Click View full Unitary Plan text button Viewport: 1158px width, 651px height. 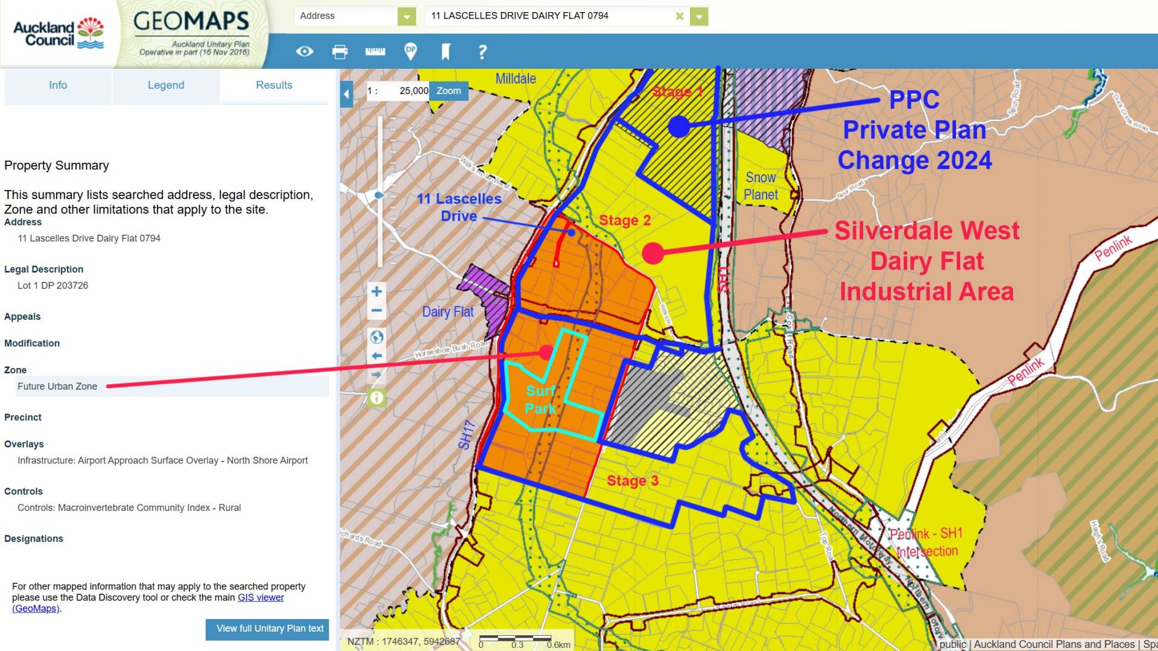270,629
